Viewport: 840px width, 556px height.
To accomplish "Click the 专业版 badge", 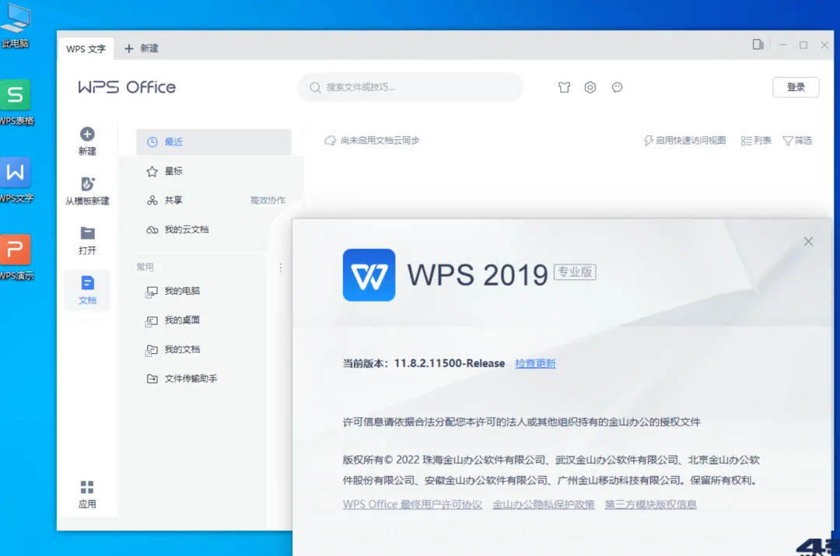I will click(575, 272).
